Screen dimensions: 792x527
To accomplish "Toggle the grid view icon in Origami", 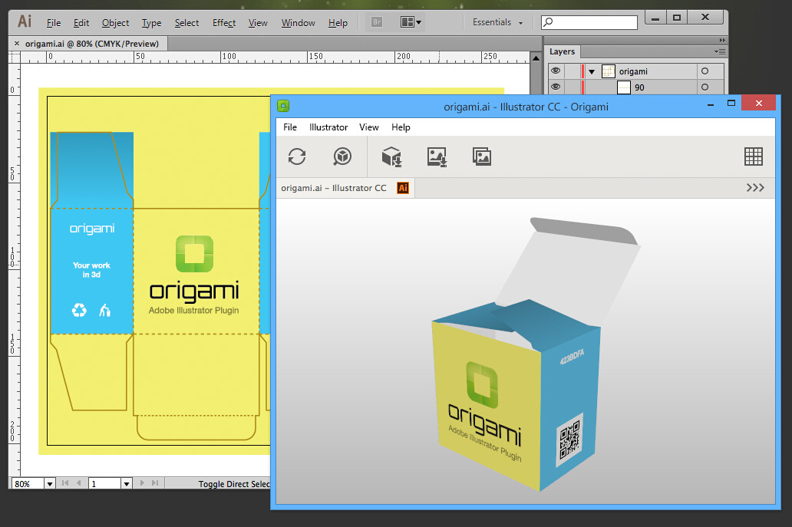I will 753,156.
